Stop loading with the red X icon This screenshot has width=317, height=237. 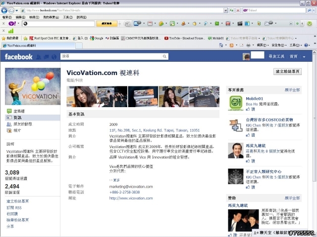coord(238,10)
